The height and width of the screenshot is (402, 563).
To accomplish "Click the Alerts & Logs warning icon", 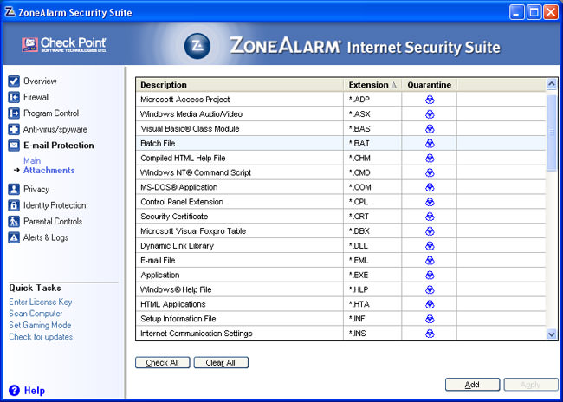I will click(x=14, y=237).
